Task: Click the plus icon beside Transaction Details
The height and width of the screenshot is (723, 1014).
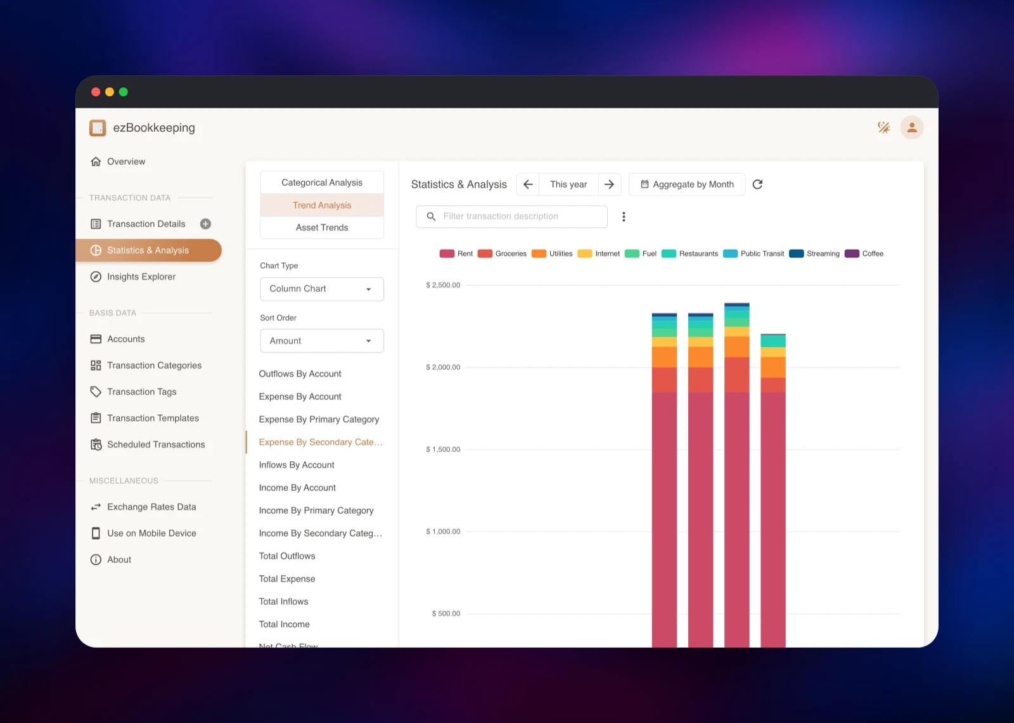Action: pyautogui.click(x=205, y=224)
